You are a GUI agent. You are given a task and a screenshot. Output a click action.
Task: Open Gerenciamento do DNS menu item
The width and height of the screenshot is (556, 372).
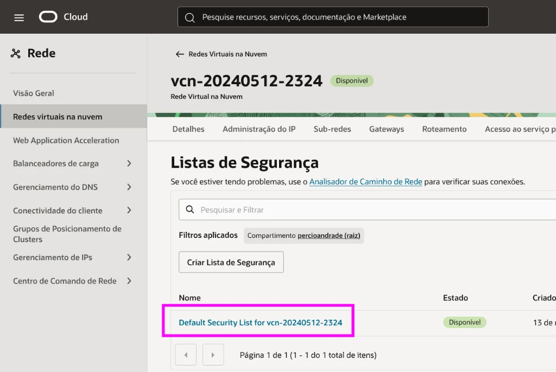(55, 187)
